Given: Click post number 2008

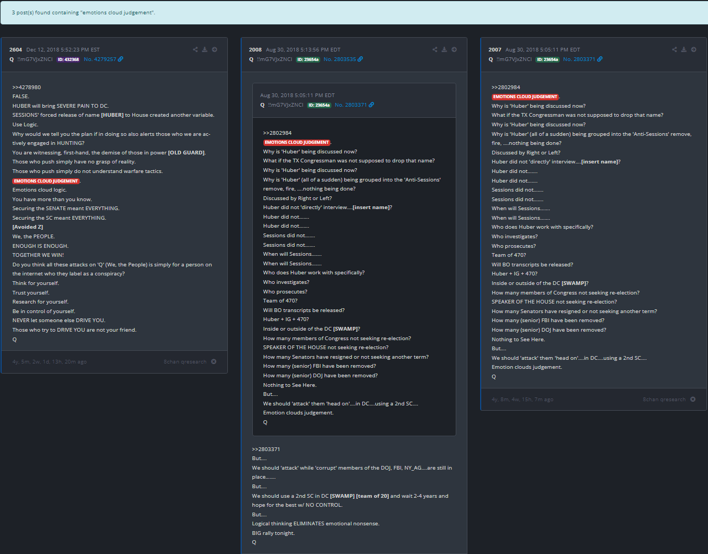Looking at the screenshot, I should coord(255,49).
